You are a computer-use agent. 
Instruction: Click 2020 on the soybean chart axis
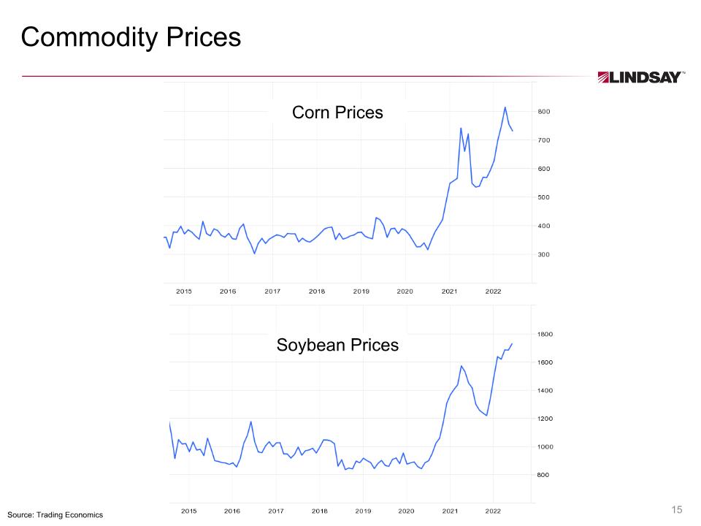click(x=406, y=511)
